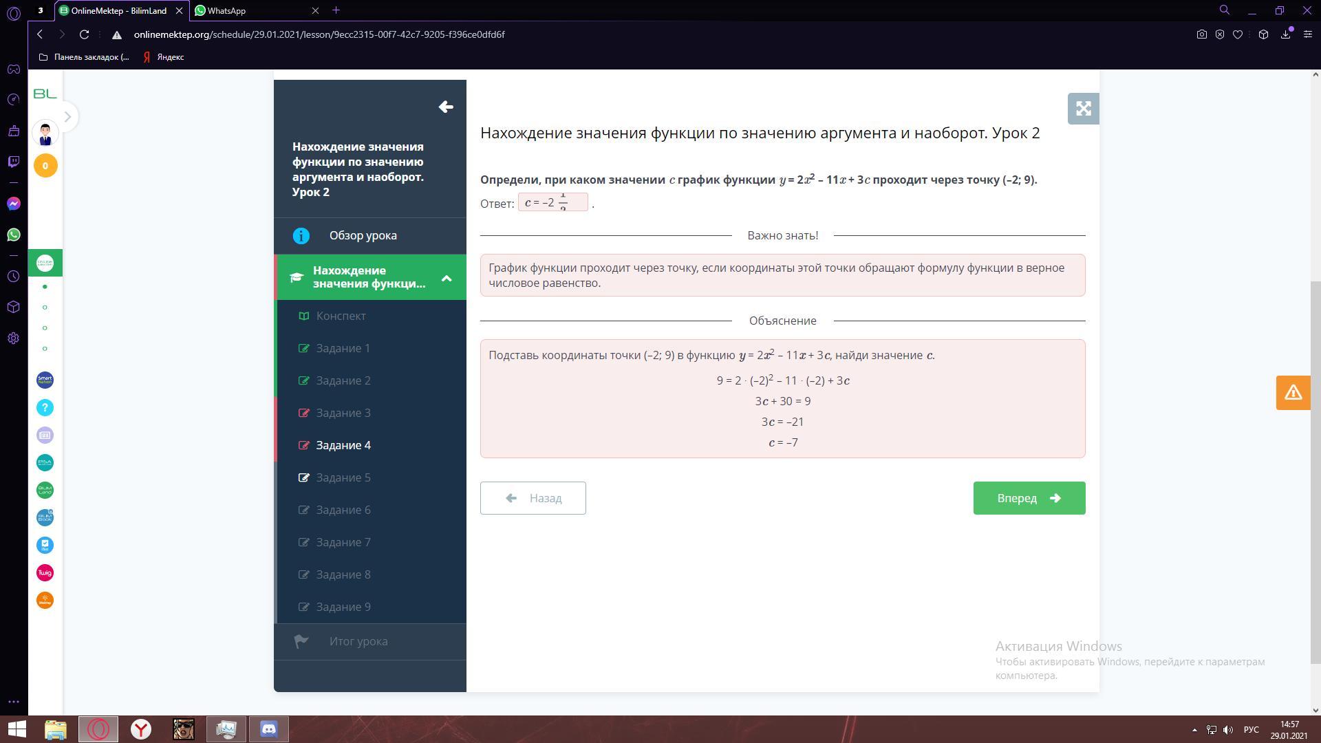Open Discord from the taskbar

pos(268,729)
